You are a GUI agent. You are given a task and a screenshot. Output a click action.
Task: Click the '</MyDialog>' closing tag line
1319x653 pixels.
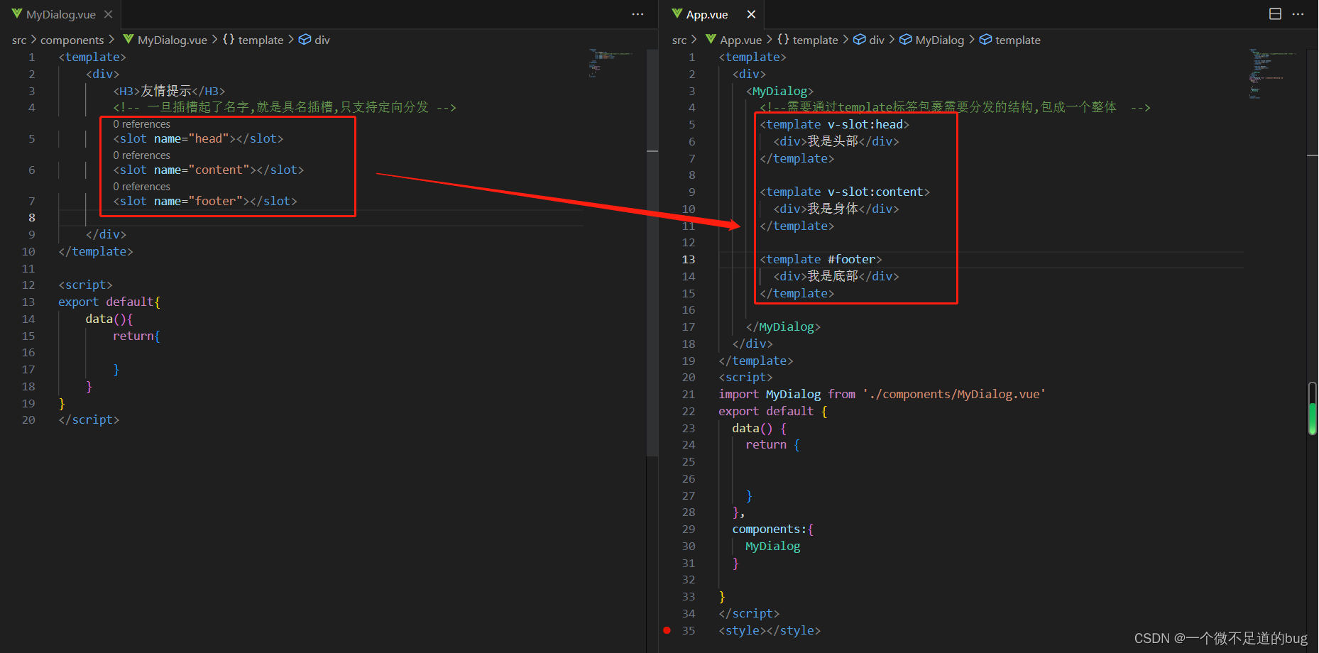coord(783,327)
